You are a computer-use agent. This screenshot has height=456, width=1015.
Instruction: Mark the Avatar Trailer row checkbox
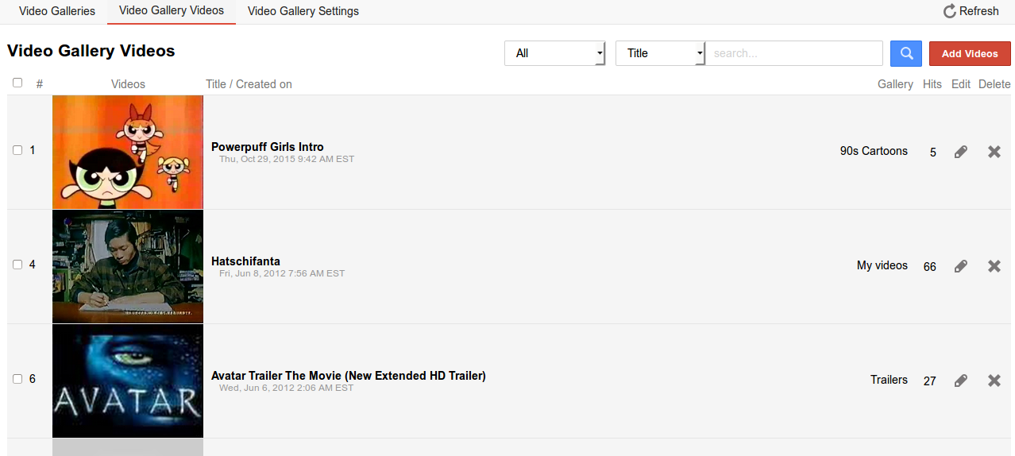click(17, 379)
